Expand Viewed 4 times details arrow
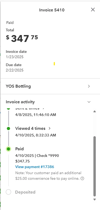 coord(50,128)
